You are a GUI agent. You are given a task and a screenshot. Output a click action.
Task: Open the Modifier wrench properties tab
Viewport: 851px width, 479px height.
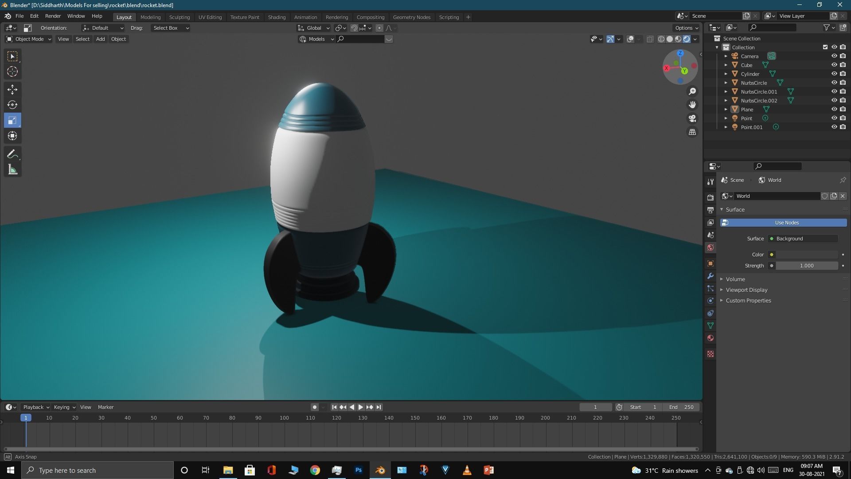(x=710, y=276)
